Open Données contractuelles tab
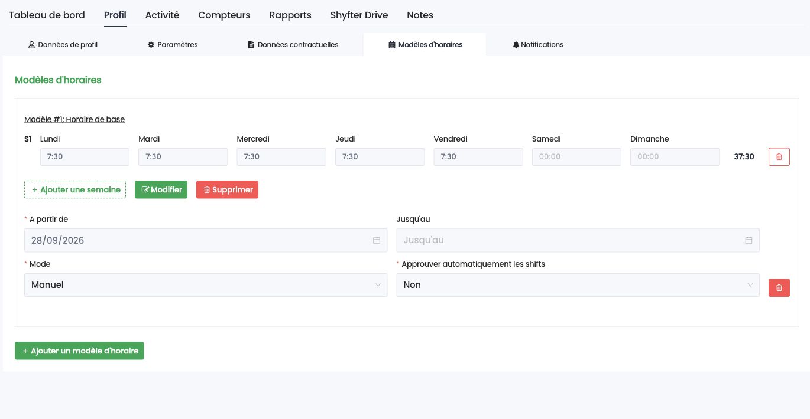This screenshot has height=419, width=810. click(293, 45)
